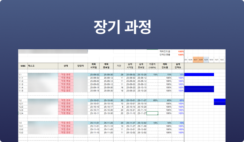Click the 작업 완료 status in row 1.1
This screenshot has height=142, width=244.
click(x=66, y=75)
